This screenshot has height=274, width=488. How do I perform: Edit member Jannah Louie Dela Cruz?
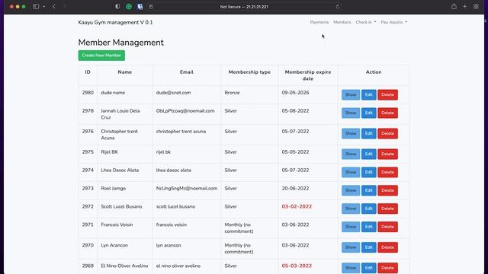(x=369, y=113)
